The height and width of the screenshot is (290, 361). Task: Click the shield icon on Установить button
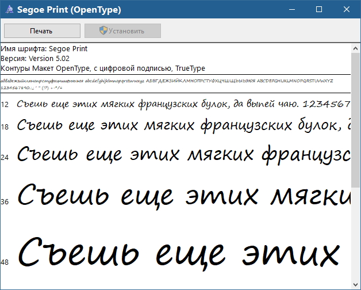[103, 30]
